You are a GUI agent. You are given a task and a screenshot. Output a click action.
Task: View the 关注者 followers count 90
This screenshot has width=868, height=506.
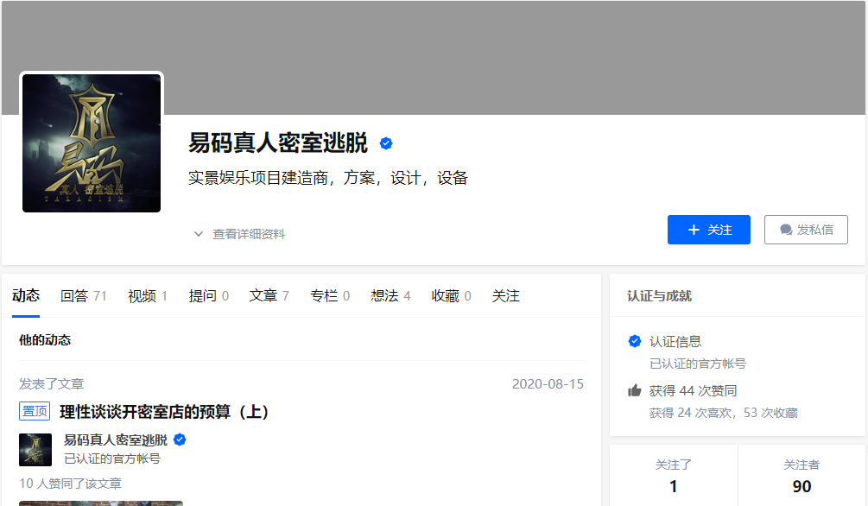801,476
